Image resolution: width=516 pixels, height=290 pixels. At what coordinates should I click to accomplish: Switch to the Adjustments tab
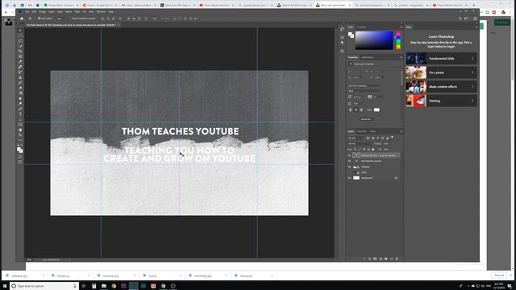368,57
